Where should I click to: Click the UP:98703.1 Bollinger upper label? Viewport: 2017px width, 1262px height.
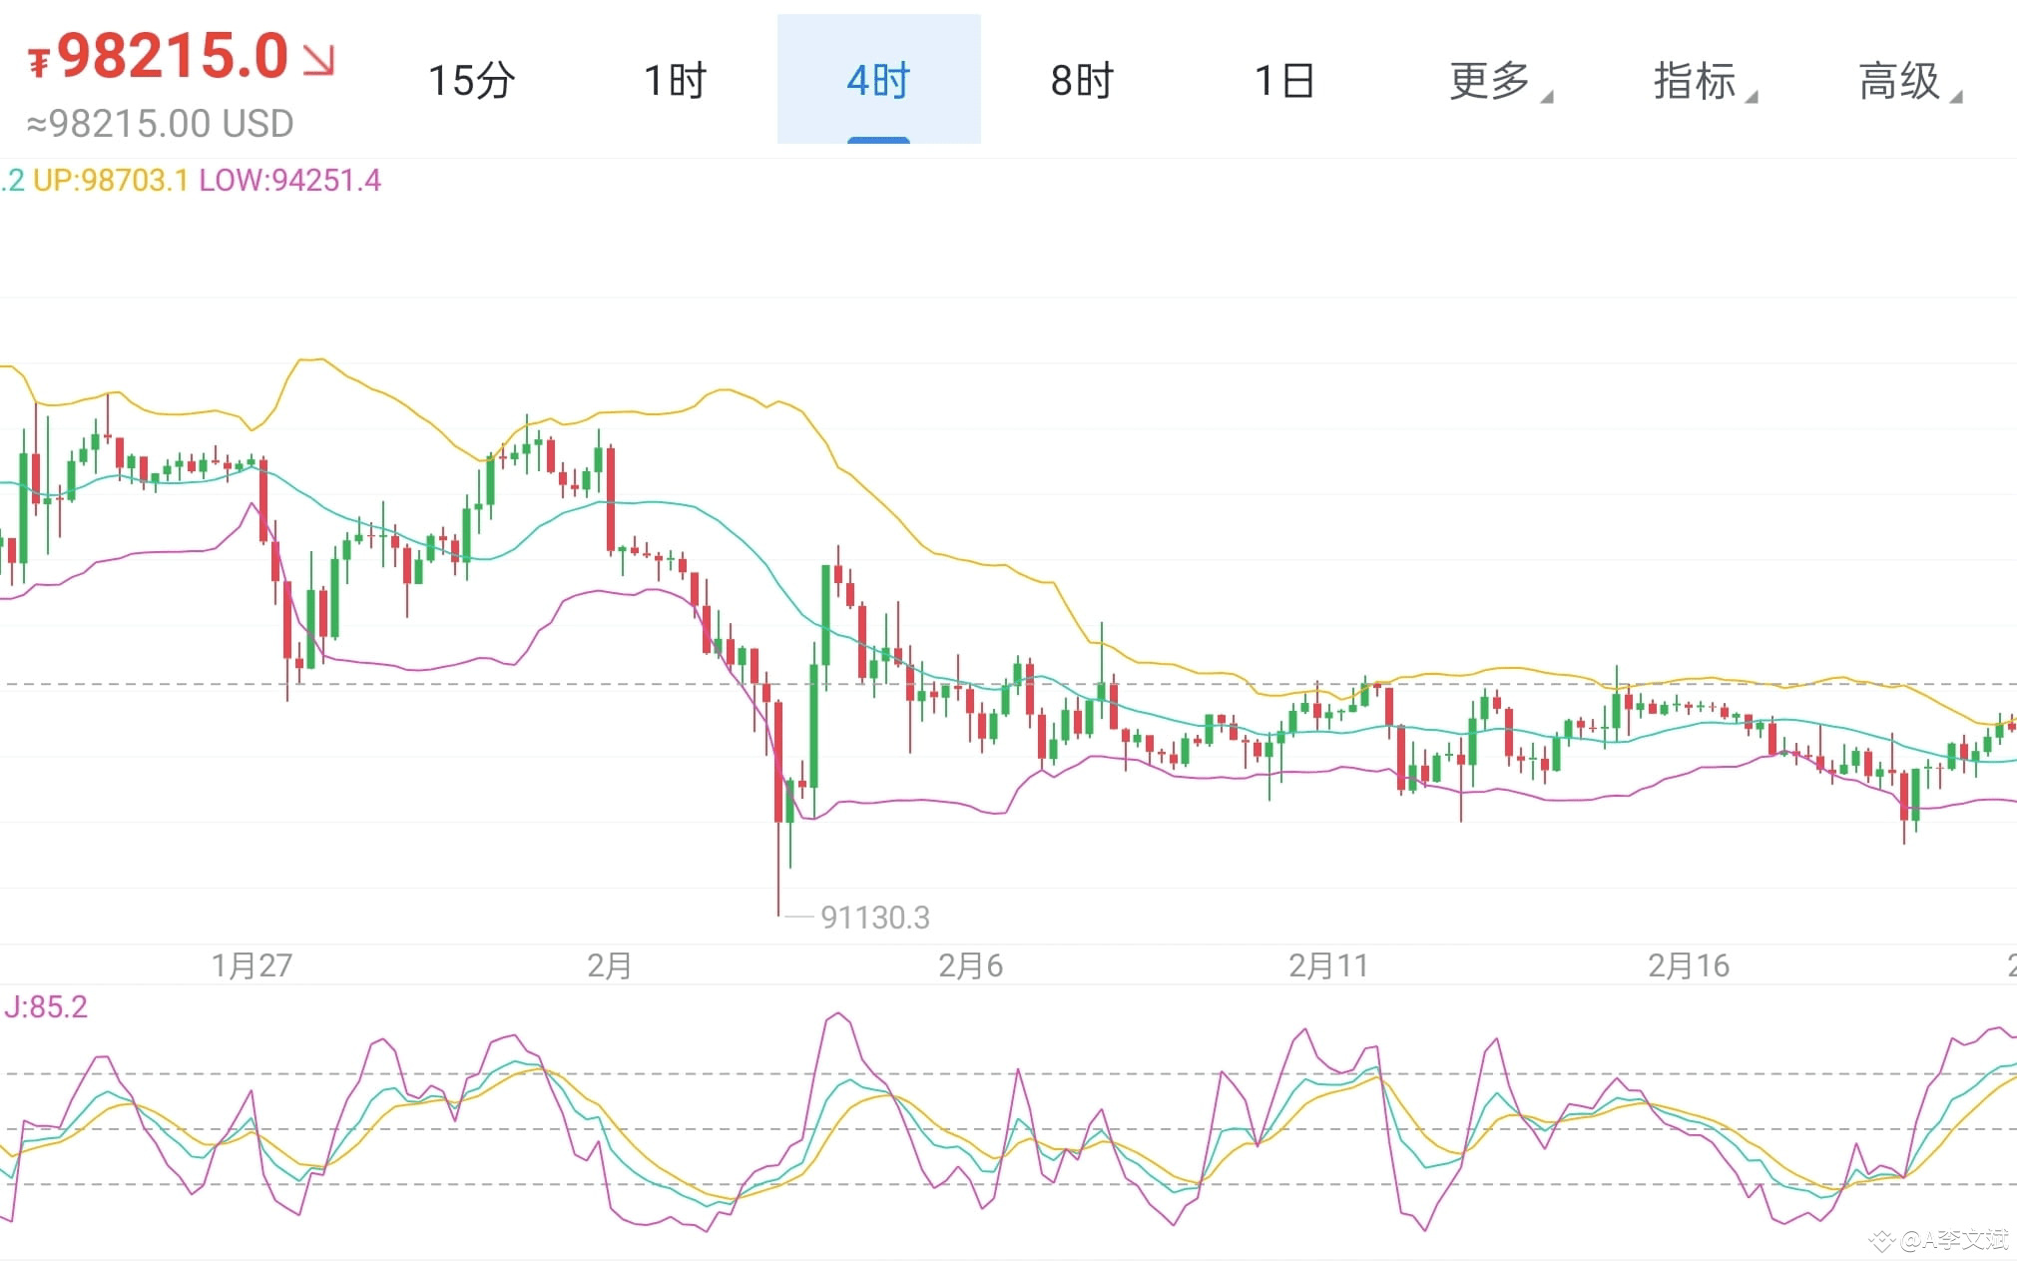pyautogui.click(x=111, y=180)
